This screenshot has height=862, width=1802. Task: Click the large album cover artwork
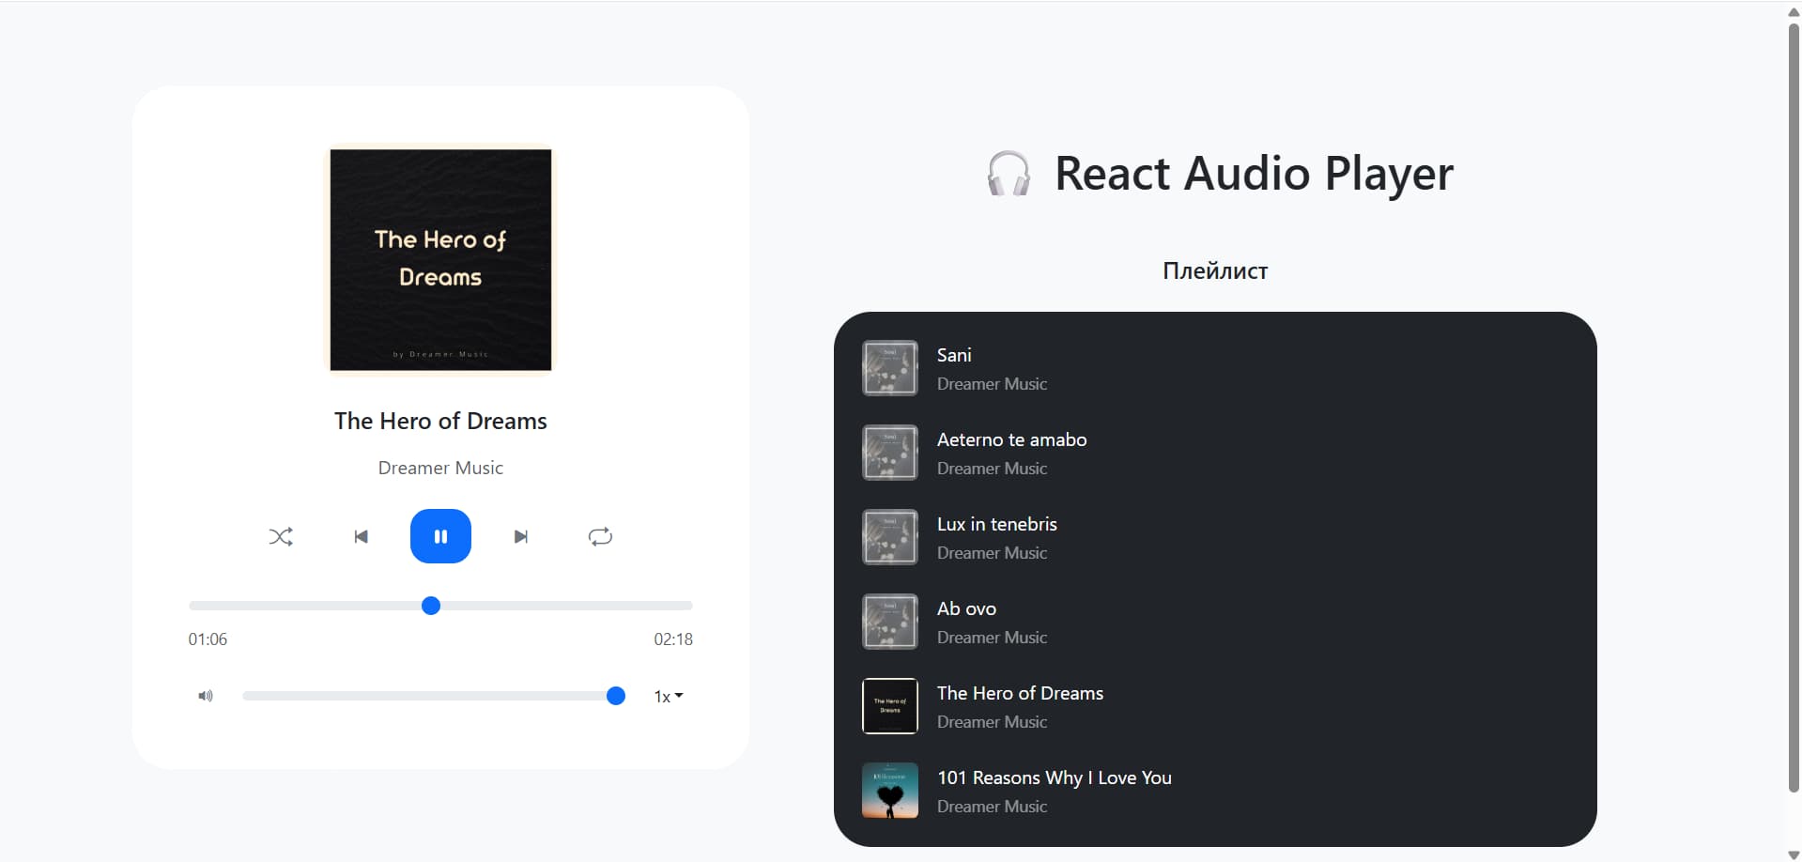click(x=440, y=259)
